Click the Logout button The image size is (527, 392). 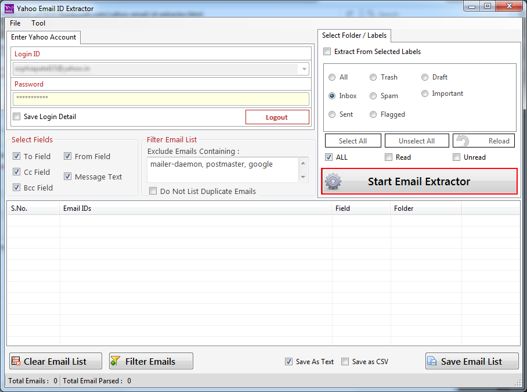click(x=277, y=117)
